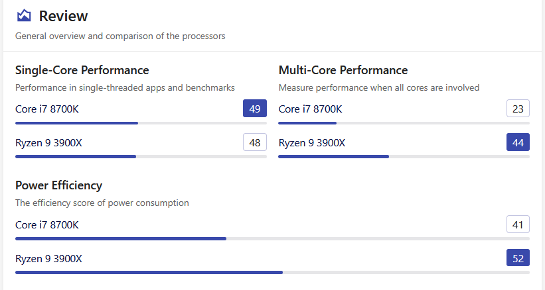Click the Single-Core Performance heading

pyautogui.click(x=82, y=70)
